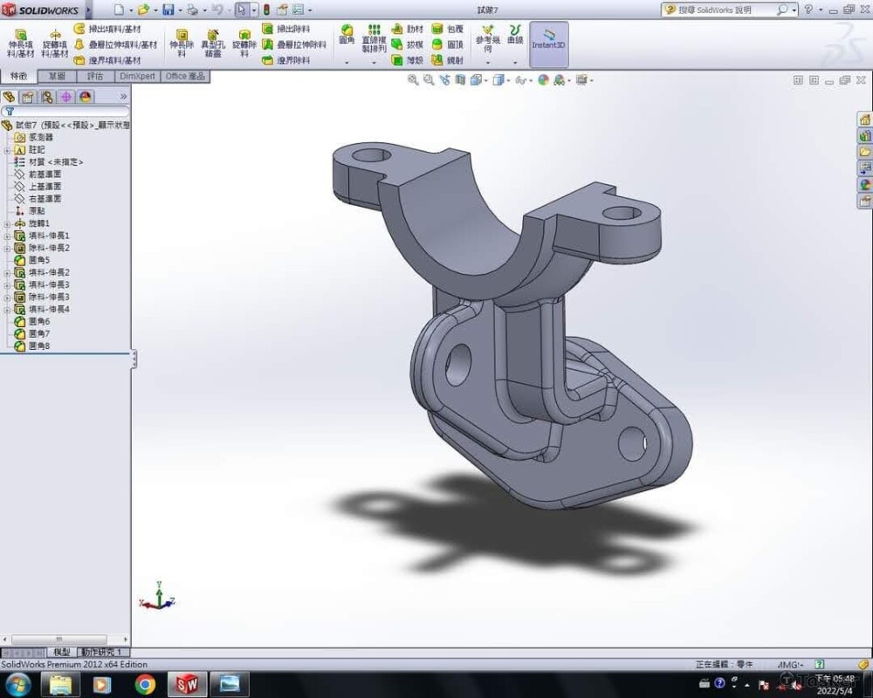Viewport: 873px width, 698px height.
Task: Select the Rib (肋材) tool
Action: (406, 29)
